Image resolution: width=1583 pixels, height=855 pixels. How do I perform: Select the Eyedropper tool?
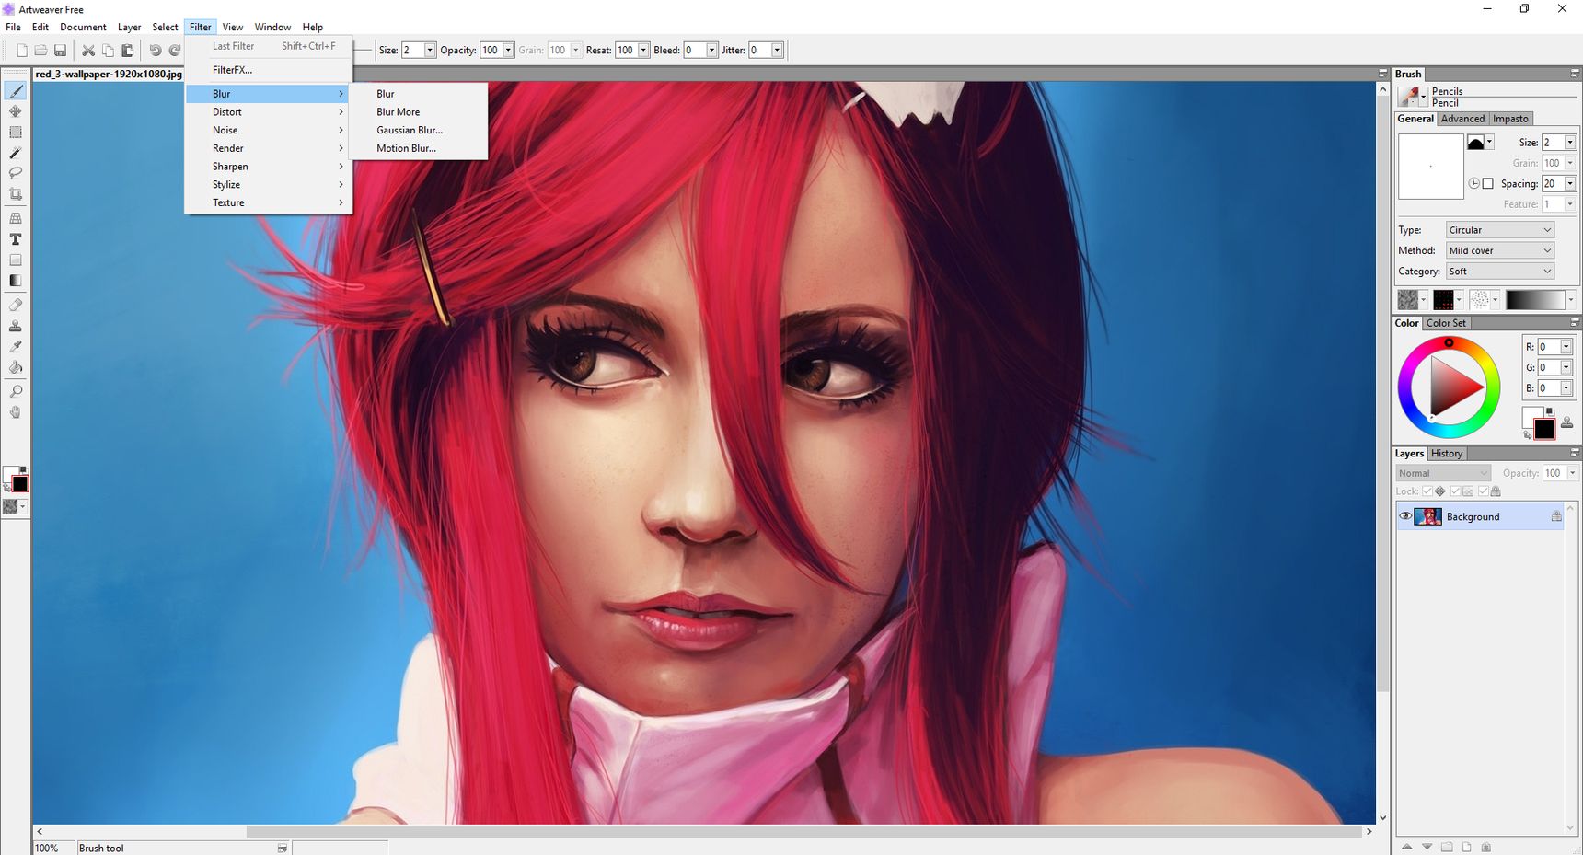click(x=16, y=346)
